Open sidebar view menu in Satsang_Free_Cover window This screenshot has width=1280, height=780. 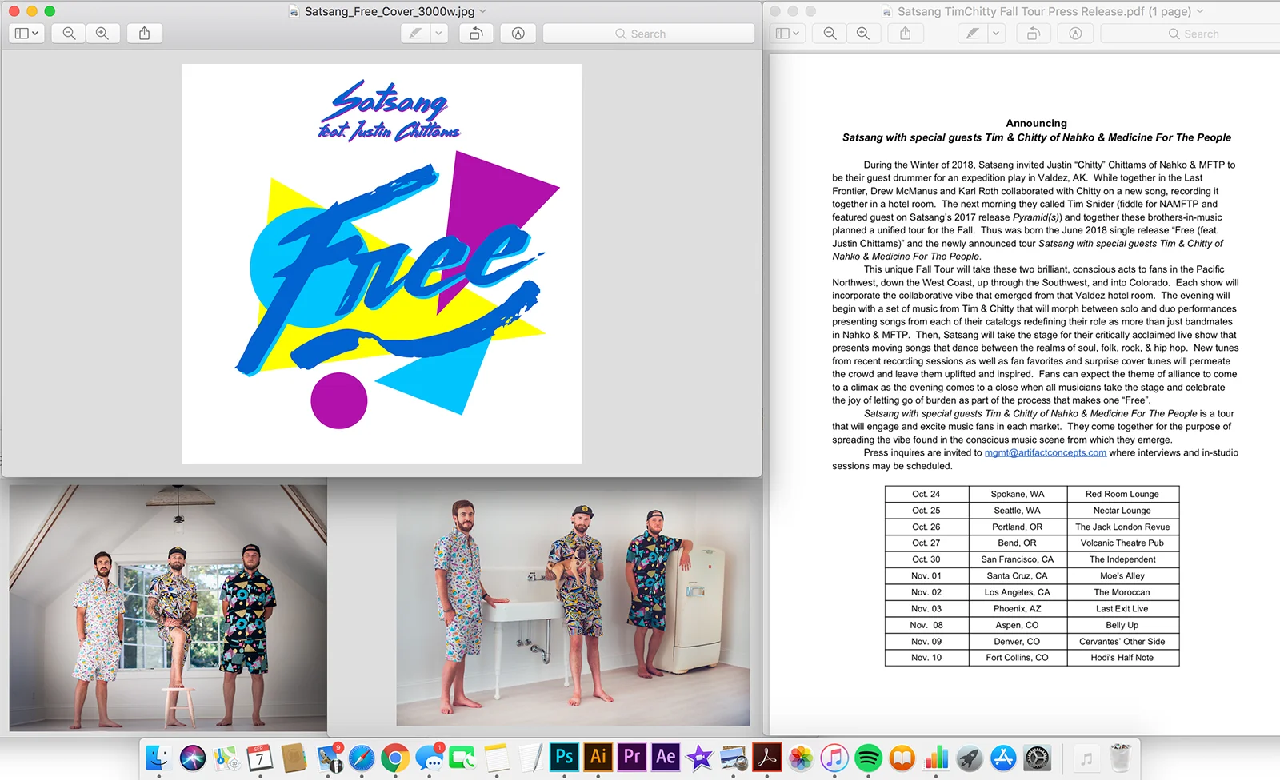(26, 34)
